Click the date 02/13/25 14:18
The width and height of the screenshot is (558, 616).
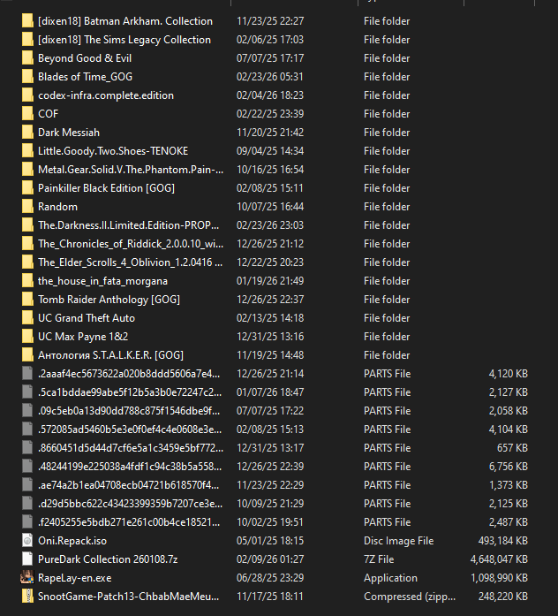(x=270, y=318)
